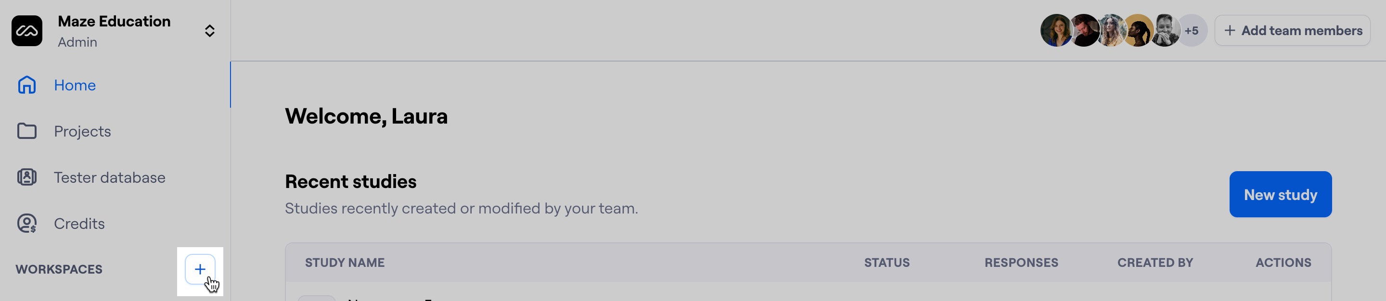Show the +5 additional members badge

[x=1193, y=31]
